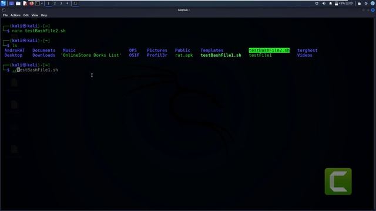Click the power/logout icon

(x=366, y=4)
